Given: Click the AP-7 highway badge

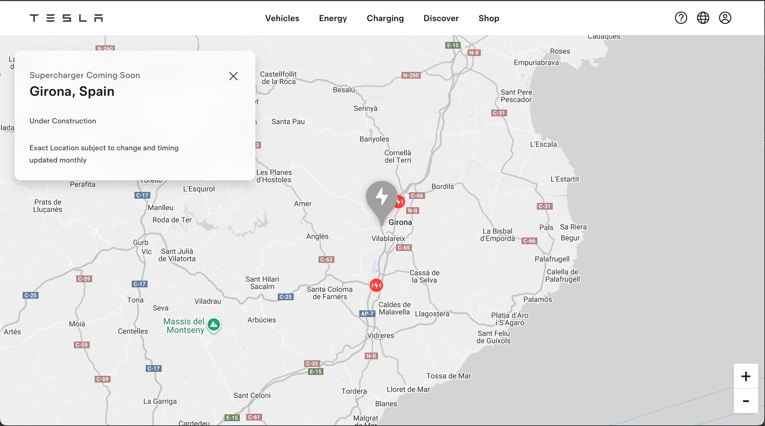Looking at the screenshot, I should click(x=367, y=314).
